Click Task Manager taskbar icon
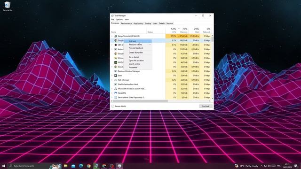This screenshot has width=301, height=169. pyautogui.click(x=119, y=166)
